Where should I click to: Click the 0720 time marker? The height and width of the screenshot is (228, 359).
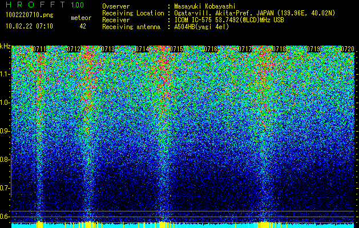click(348, 49)
